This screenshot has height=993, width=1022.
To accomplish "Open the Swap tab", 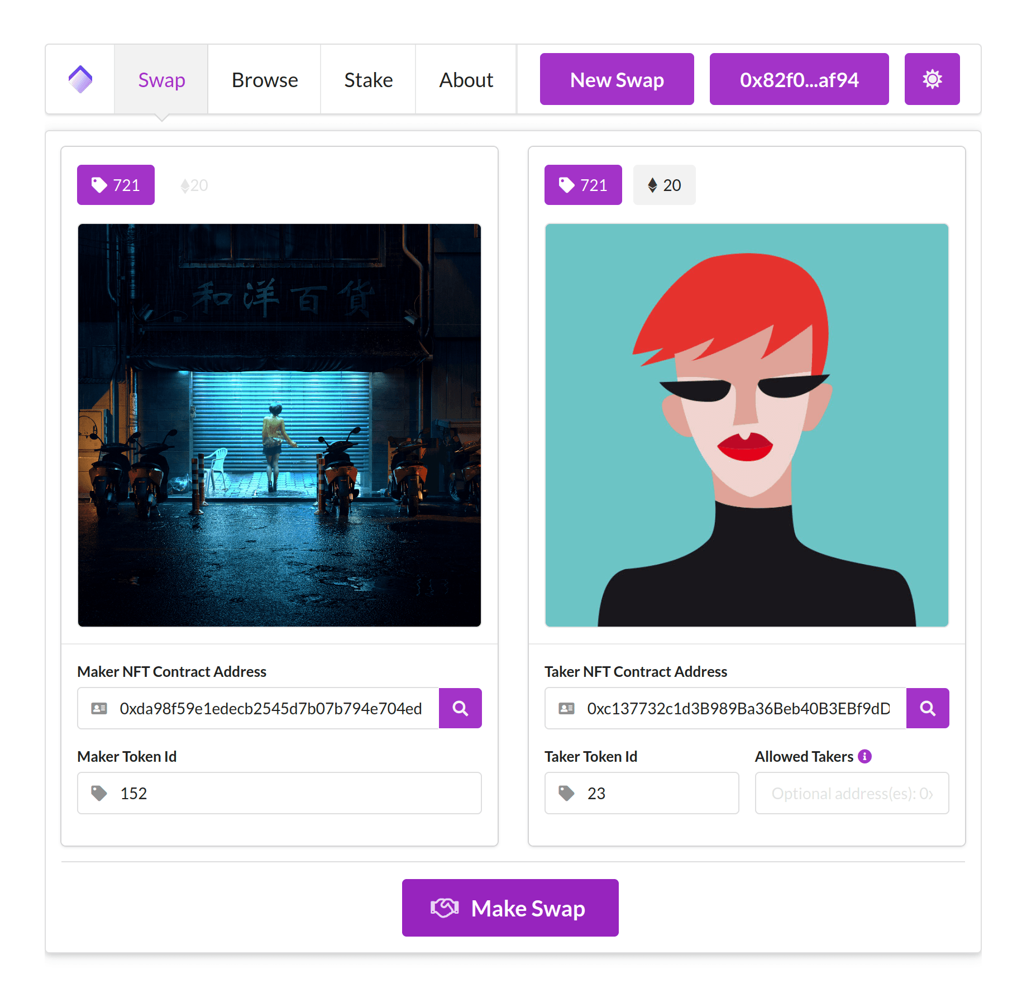I will coord(161,80).
